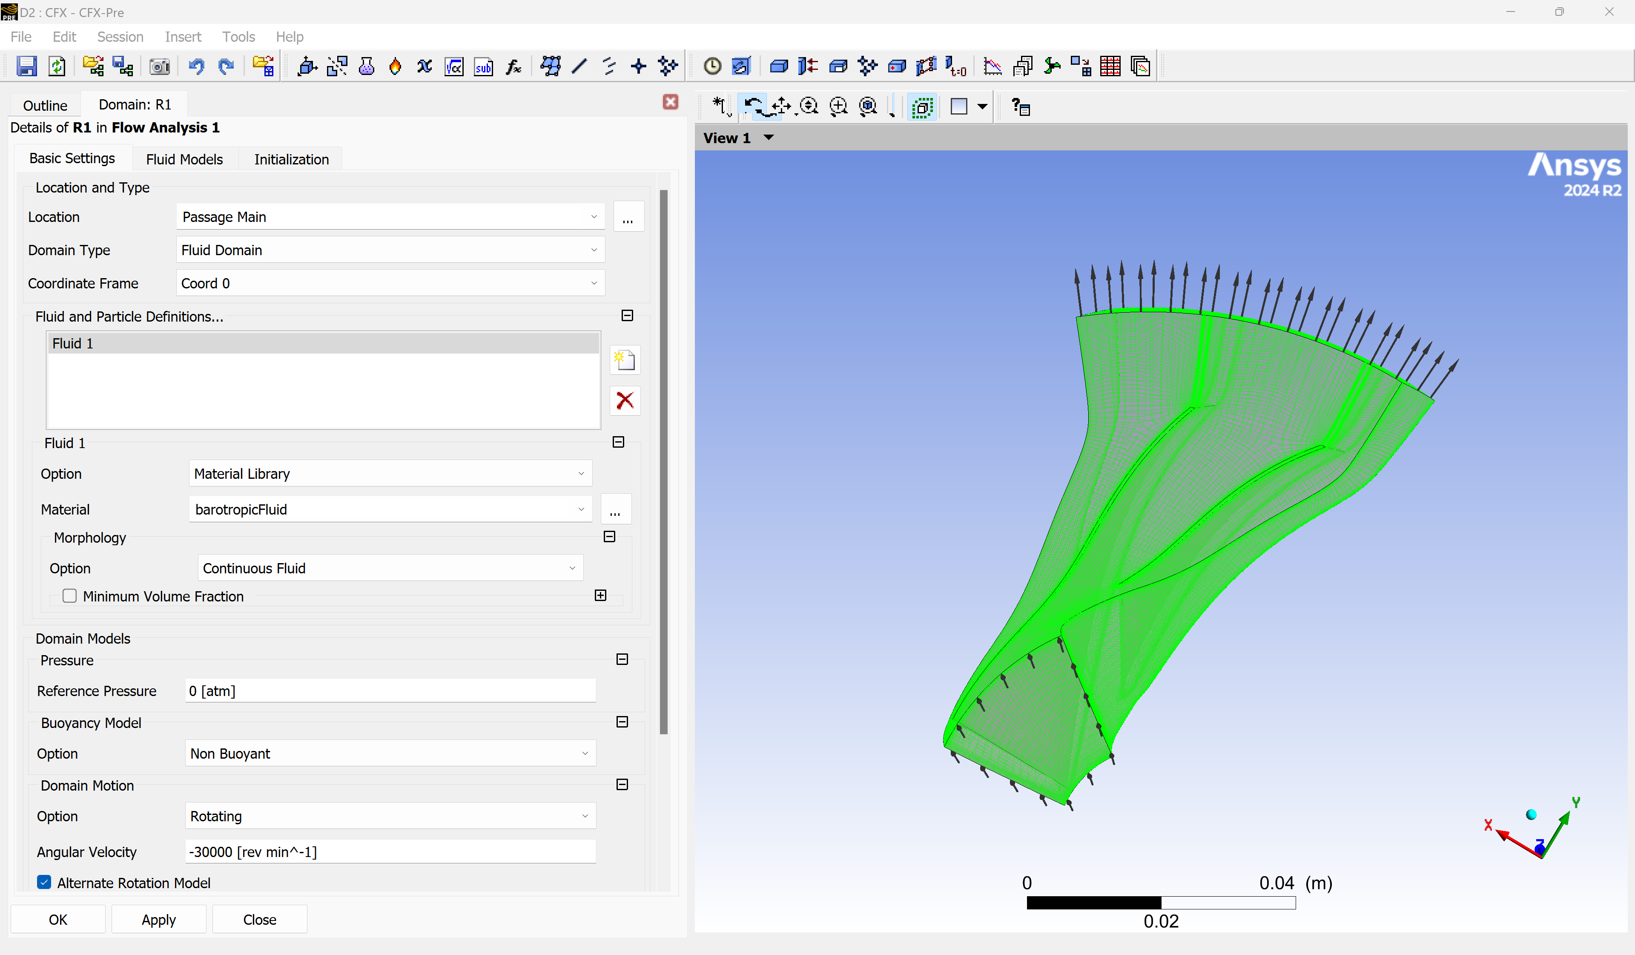Viewport: 1635px width, 955px height.
Task: Click the Coordinate Frame plus-axis icon
Action: (x=638, y=66)
